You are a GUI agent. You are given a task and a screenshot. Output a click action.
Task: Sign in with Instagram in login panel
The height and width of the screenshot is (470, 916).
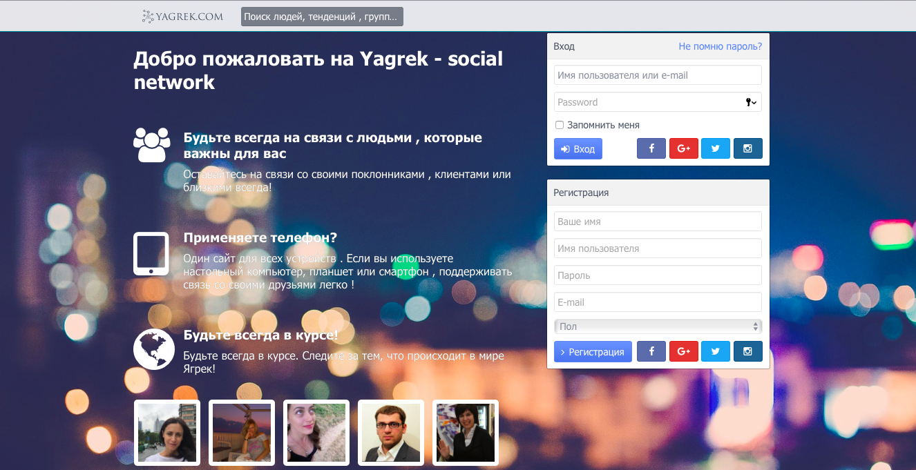(748, 148)
